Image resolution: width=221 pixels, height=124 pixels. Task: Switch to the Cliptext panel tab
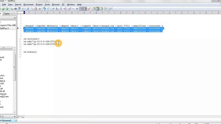(7, 14)
